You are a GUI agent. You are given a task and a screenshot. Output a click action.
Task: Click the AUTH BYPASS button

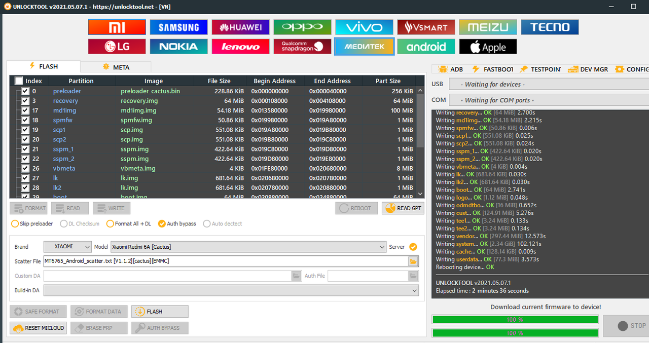point(160,328)
